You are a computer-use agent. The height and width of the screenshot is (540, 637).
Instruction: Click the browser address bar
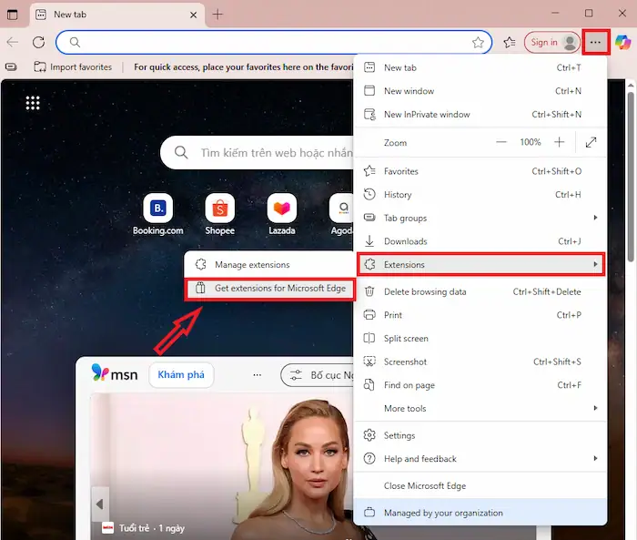click(273, 42)
